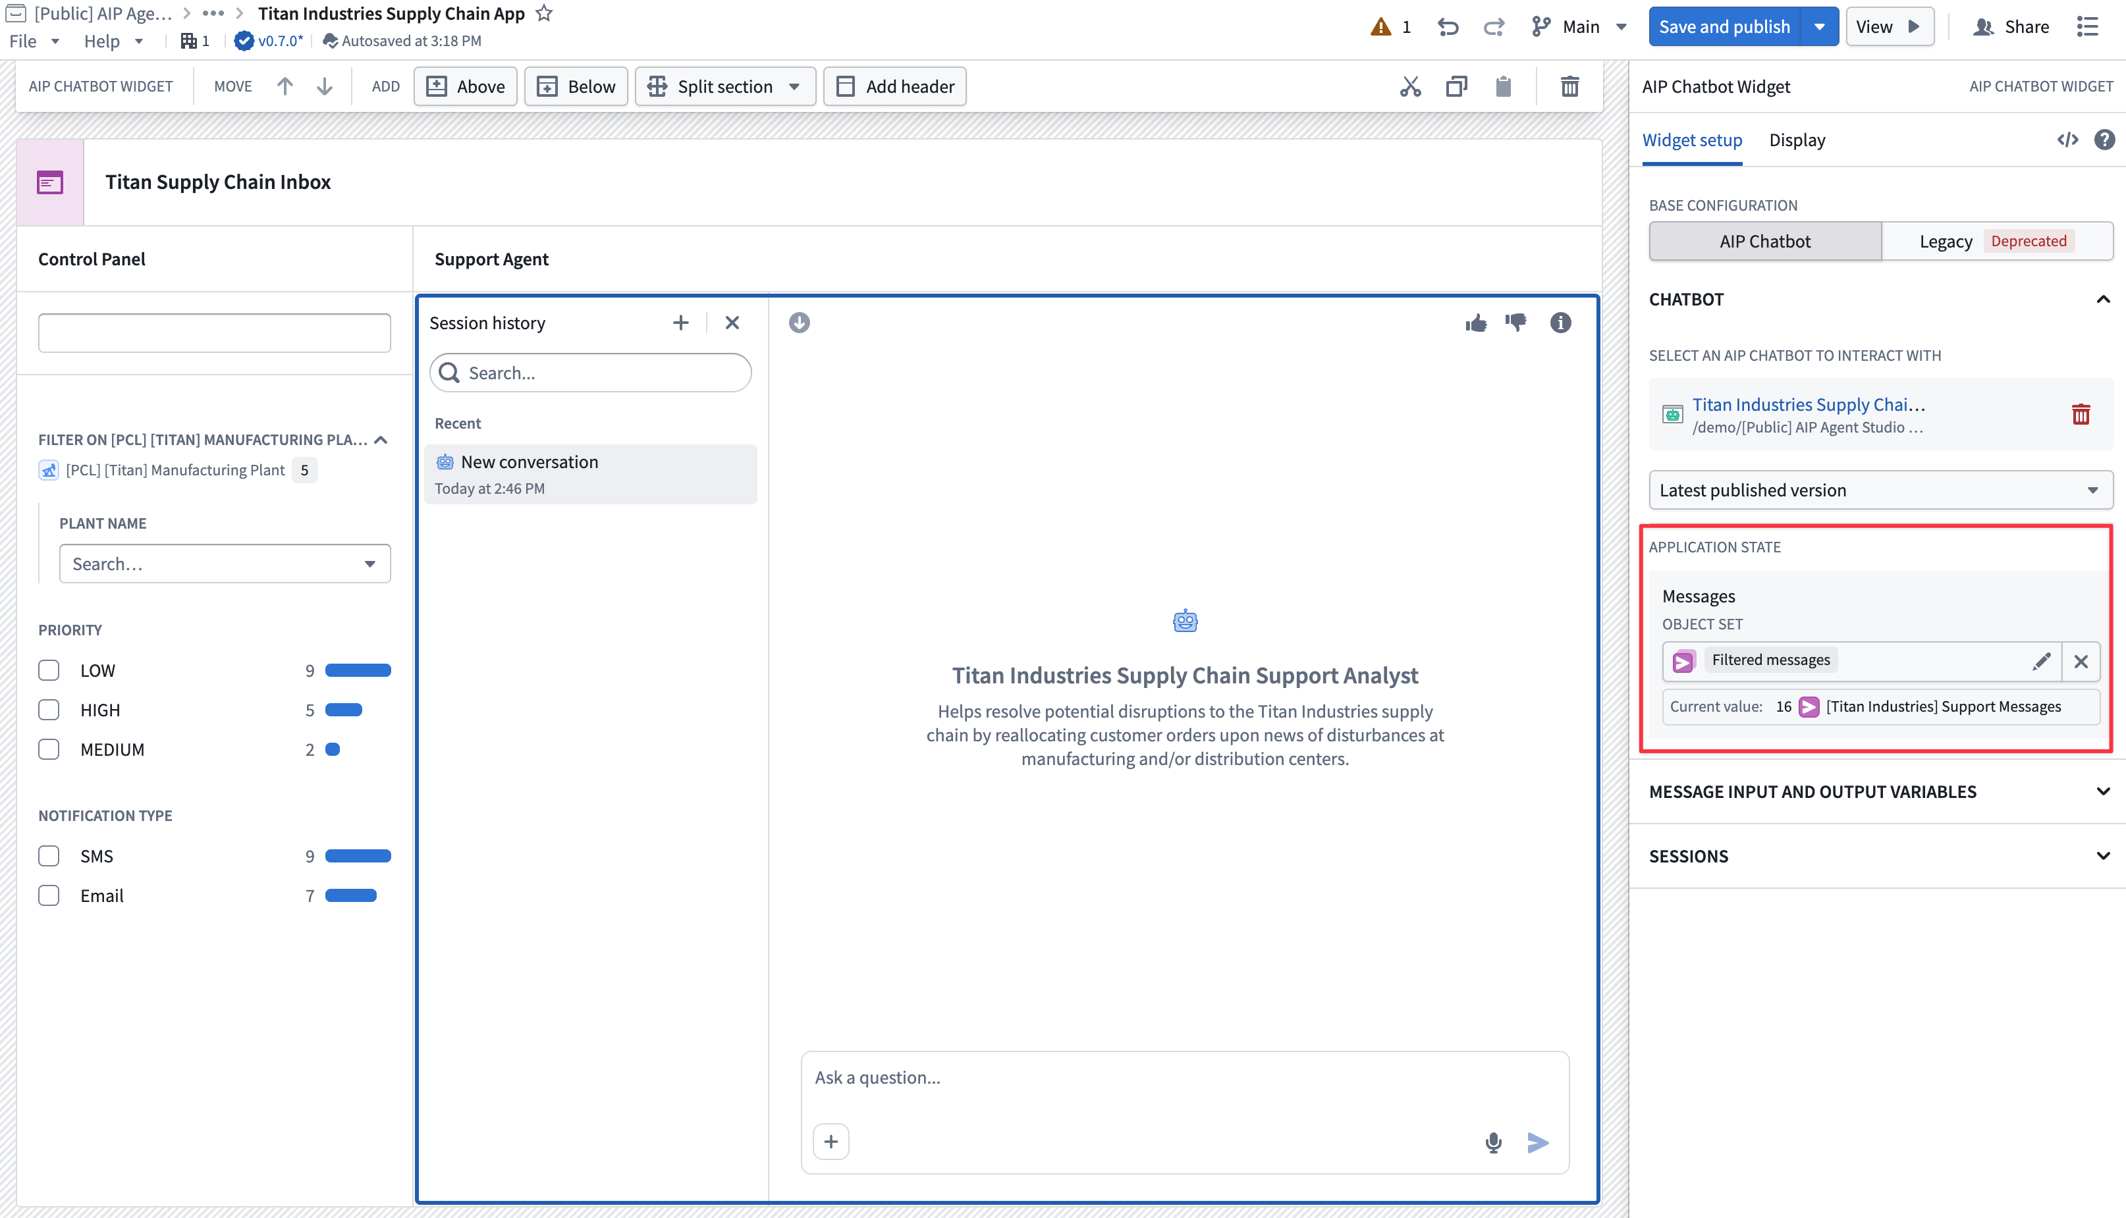Open the widget XML code view
Screen dimensions: 2126x1218
(2067, 140)
